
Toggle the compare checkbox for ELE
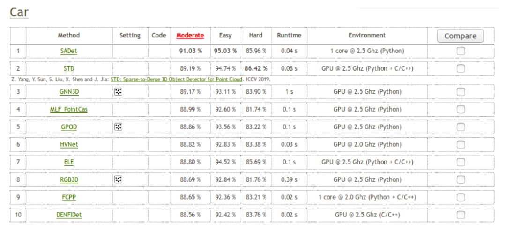[461, 162]
